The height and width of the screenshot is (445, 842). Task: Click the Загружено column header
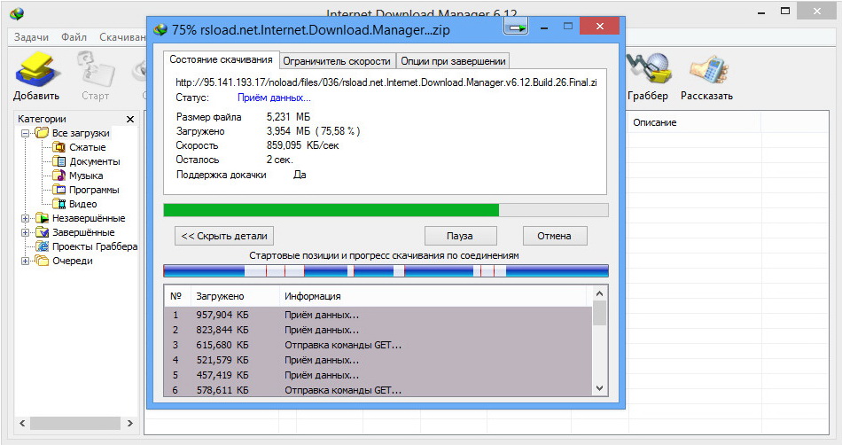[x=235, y=296]
